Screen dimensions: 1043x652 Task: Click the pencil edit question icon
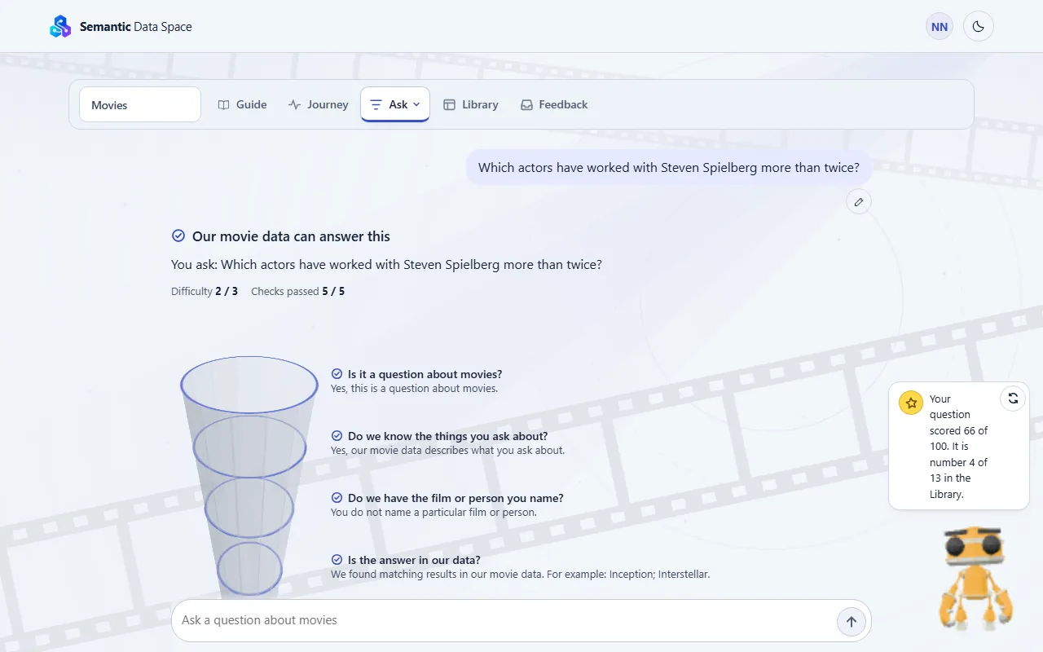859,201
